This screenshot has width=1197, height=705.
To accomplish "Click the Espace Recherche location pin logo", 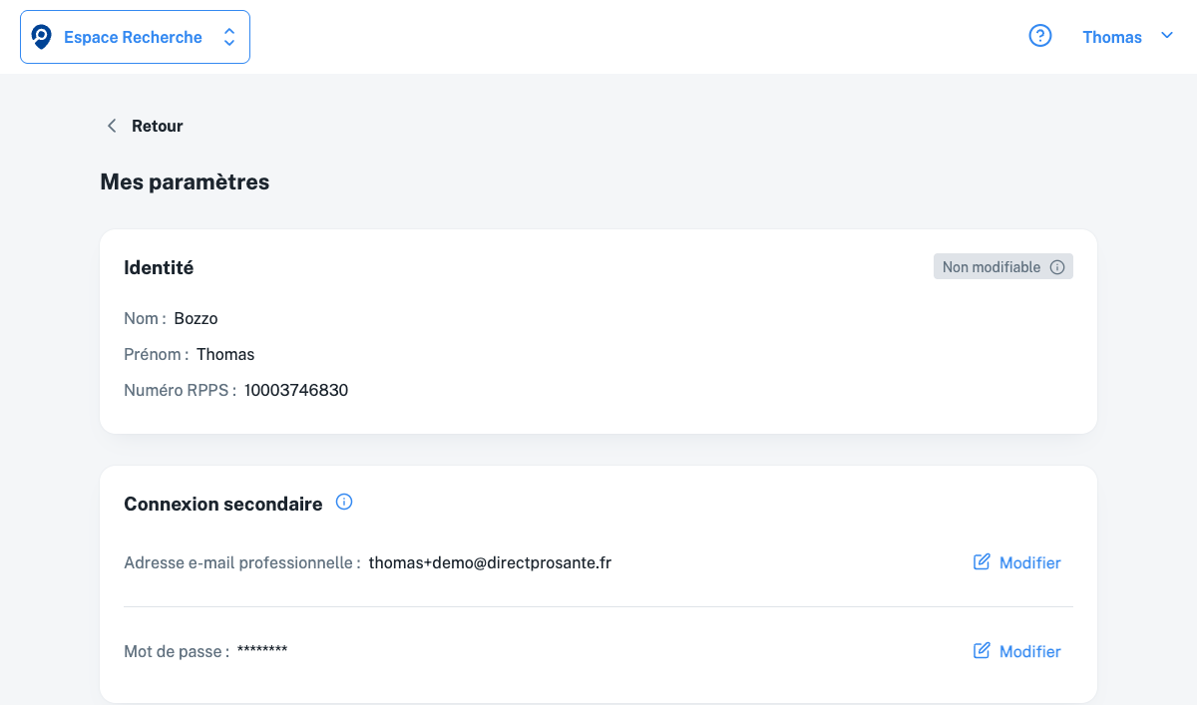I will tap(41, 37).
